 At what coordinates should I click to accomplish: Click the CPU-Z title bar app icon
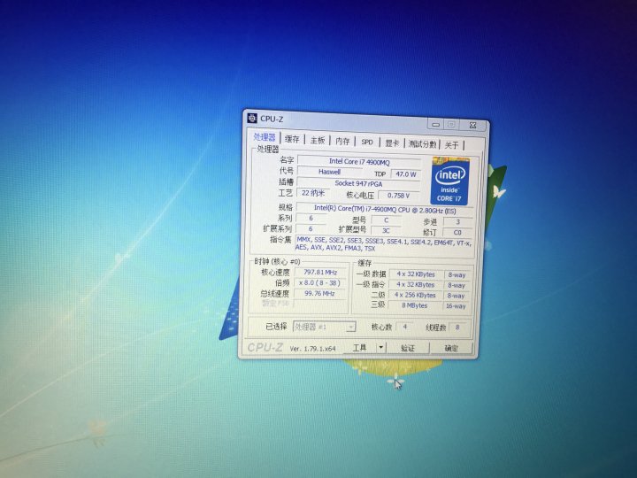pos(252,118)
